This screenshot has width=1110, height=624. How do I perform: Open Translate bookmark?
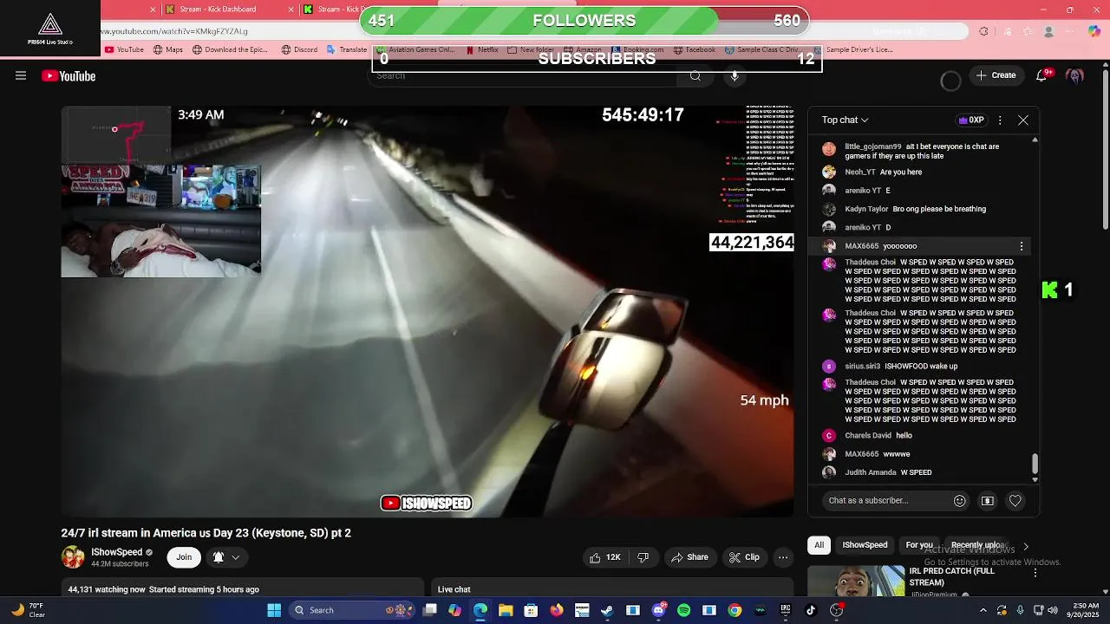[x=347, y=49]
